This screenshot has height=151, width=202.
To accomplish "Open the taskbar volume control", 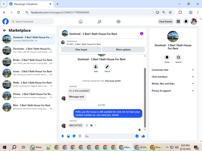I will click(x=177, y=147).
